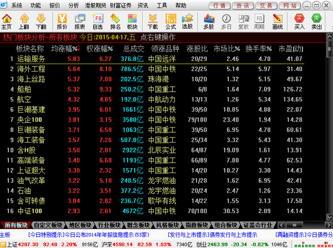Click the 排名 ranking toolbar icon
Viewport: 333px width, 248px height.
coord(115,21)
